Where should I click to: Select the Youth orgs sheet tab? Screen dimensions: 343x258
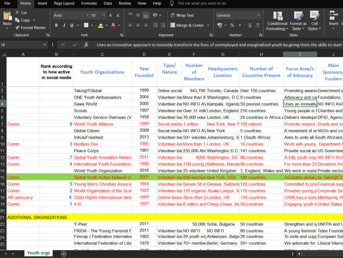[38, 253]
